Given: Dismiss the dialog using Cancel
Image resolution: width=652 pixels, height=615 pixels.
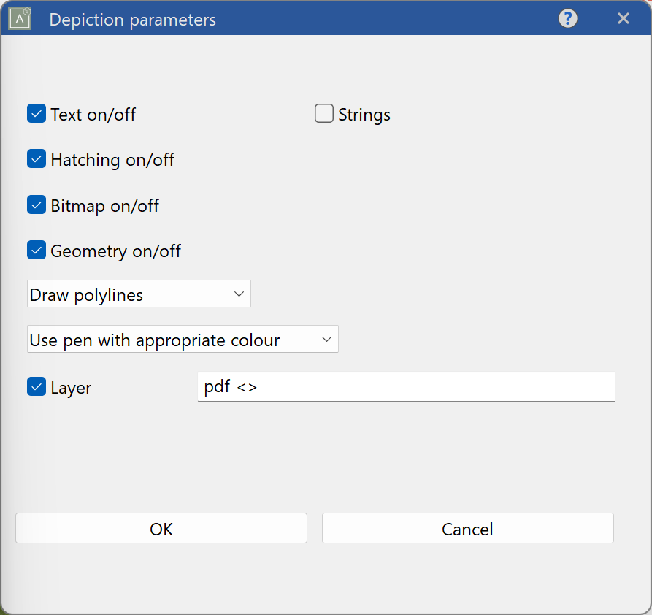Looking at the screenshot, I should pyautogui.click(x=467, y=528).
